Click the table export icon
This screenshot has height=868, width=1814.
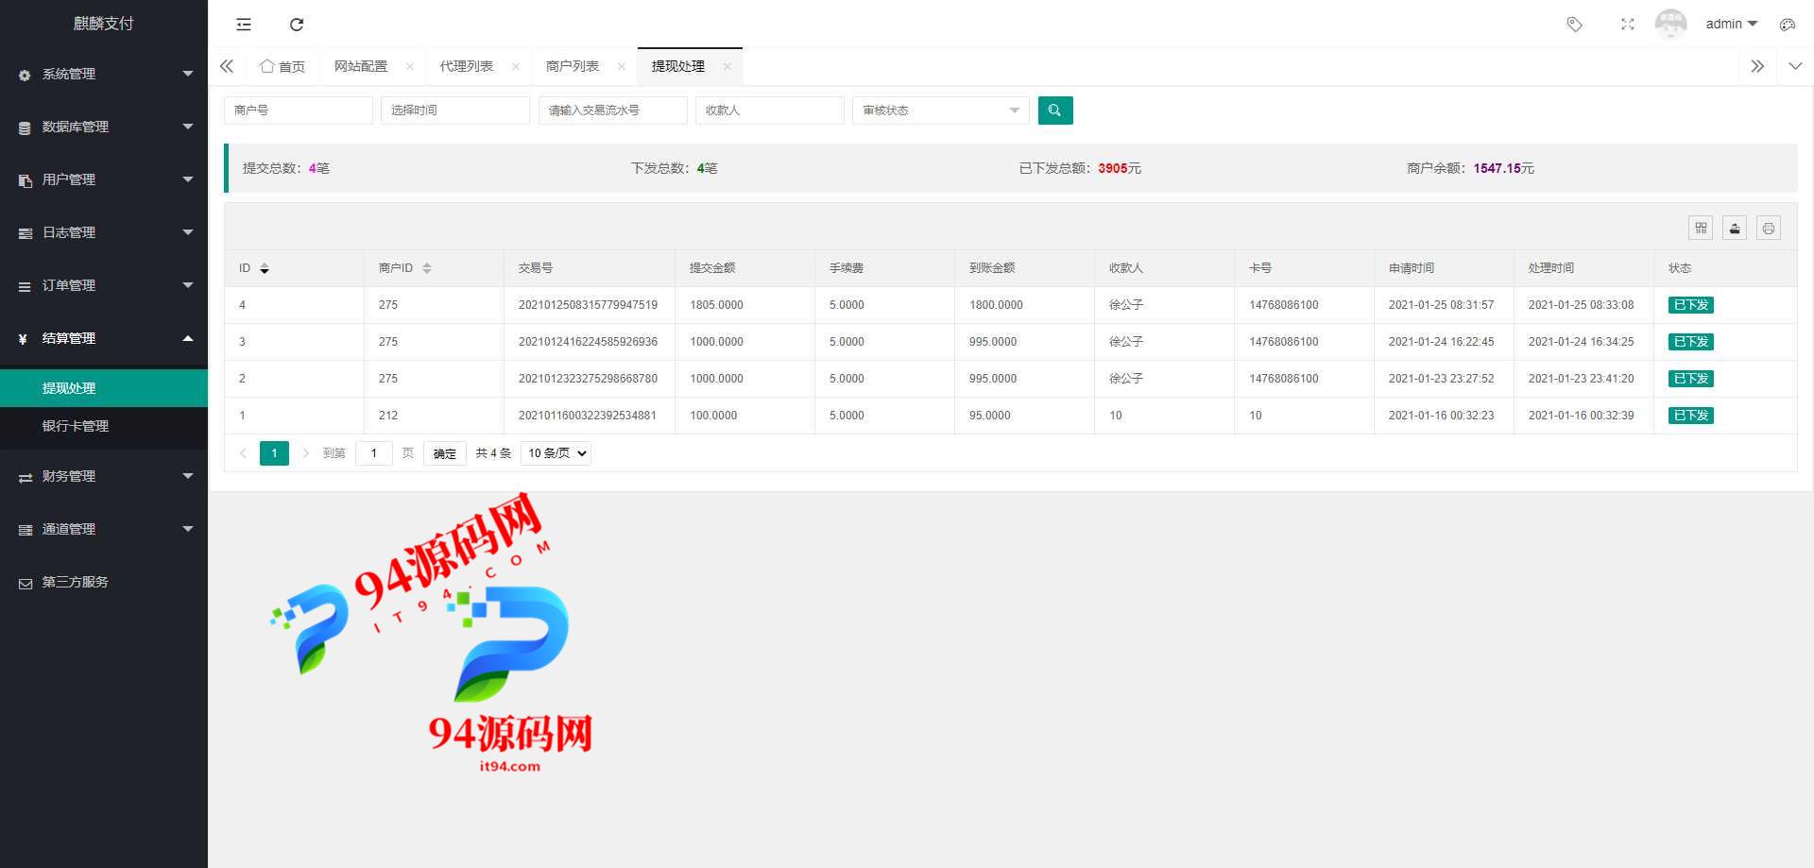pos(1735,228)
